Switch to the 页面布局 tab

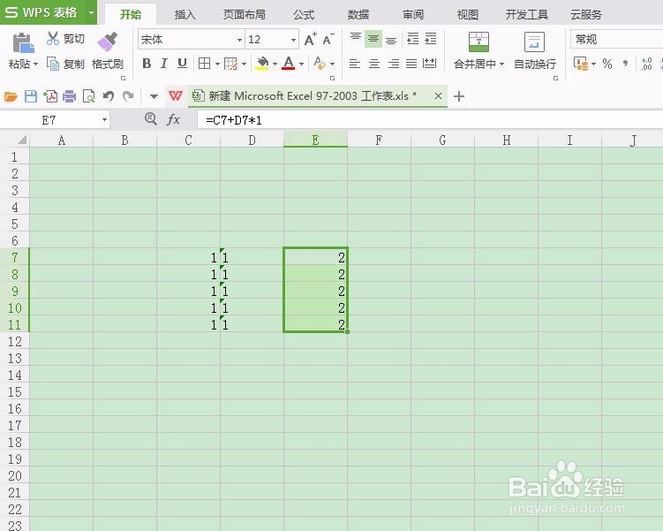245,15
